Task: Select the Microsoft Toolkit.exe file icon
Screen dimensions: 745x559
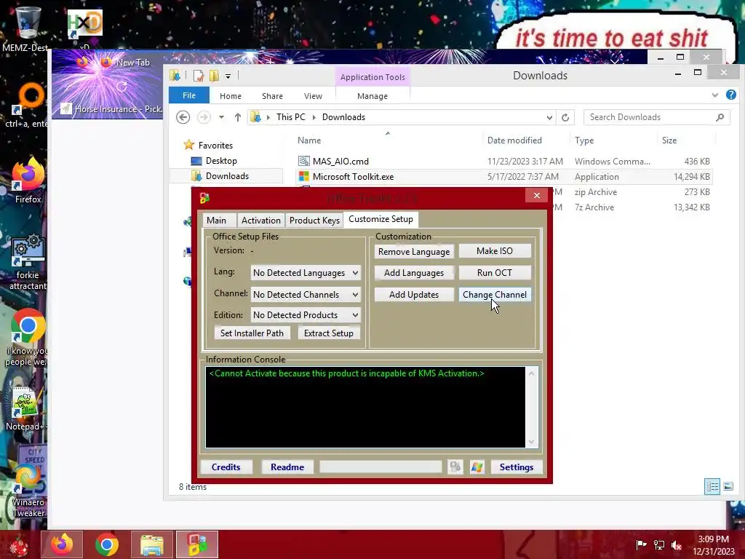Action: point(303,176)
